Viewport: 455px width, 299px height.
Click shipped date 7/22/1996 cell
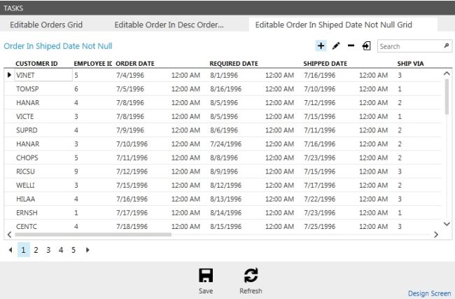click(x=319, y=199)
